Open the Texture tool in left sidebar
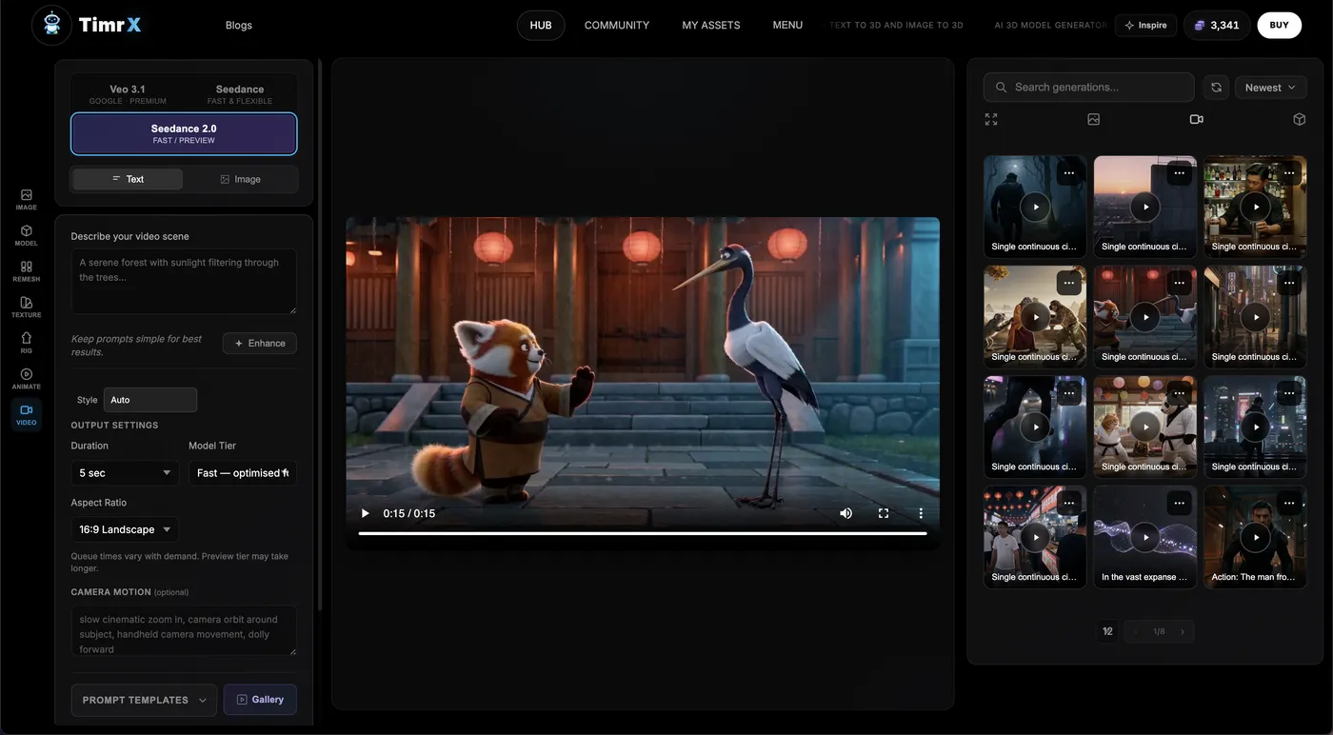1333x735 pixels. pos(27,308)
